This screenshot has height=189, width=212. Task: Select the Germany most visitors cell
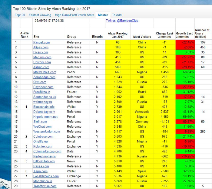pyautogui.click(x=142, y=122)
